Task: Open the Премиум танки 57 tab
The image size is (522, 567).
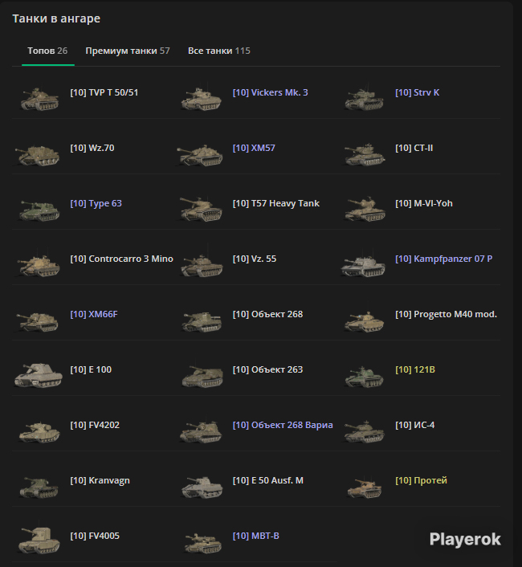Action: (x=128, y=51)
